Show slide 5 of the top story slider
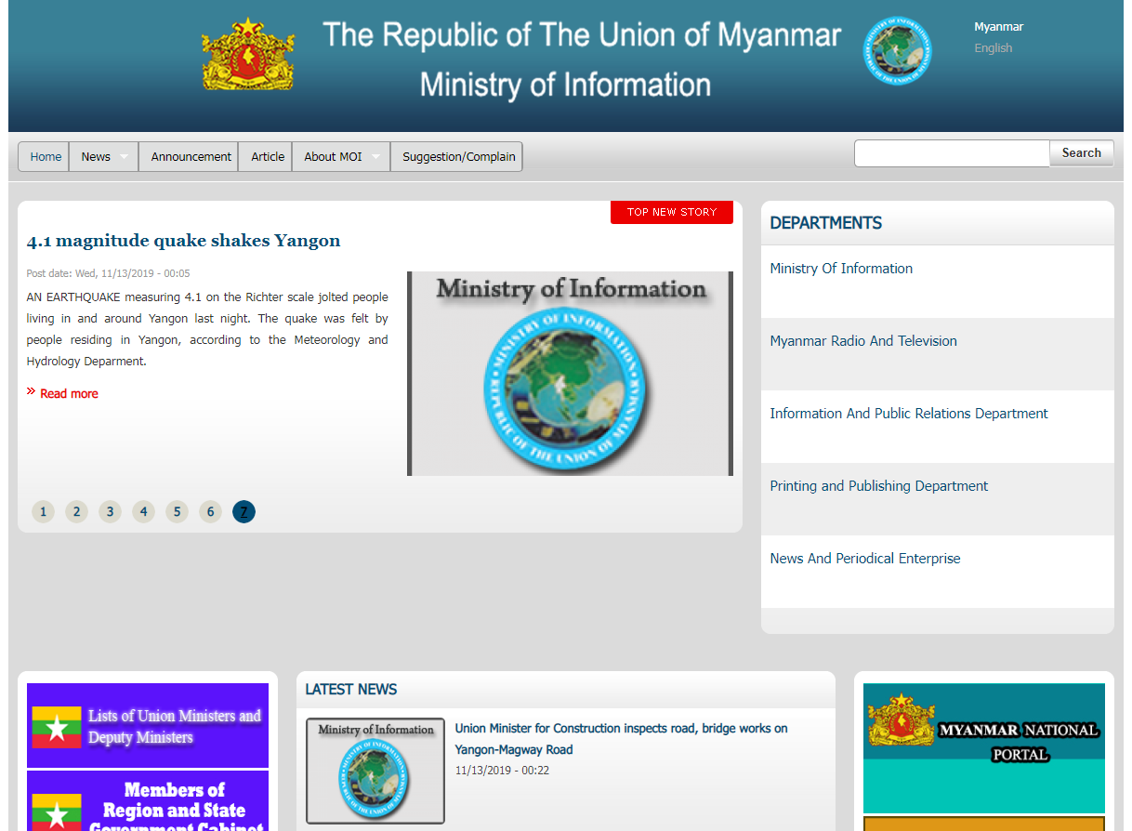Viewport: 1132px width, 831px height. (x=177, y=512)
